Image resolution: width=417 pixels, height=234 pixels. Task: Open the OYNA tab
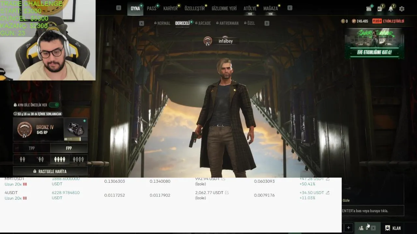coord(135,8)
